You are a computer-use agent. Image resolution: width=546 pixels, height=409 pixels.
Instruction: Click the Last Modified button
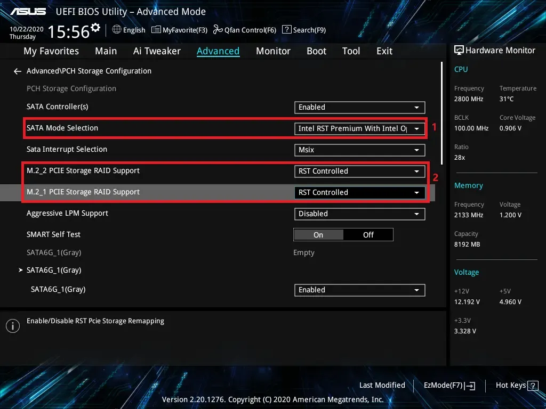[x=382, y=385]
